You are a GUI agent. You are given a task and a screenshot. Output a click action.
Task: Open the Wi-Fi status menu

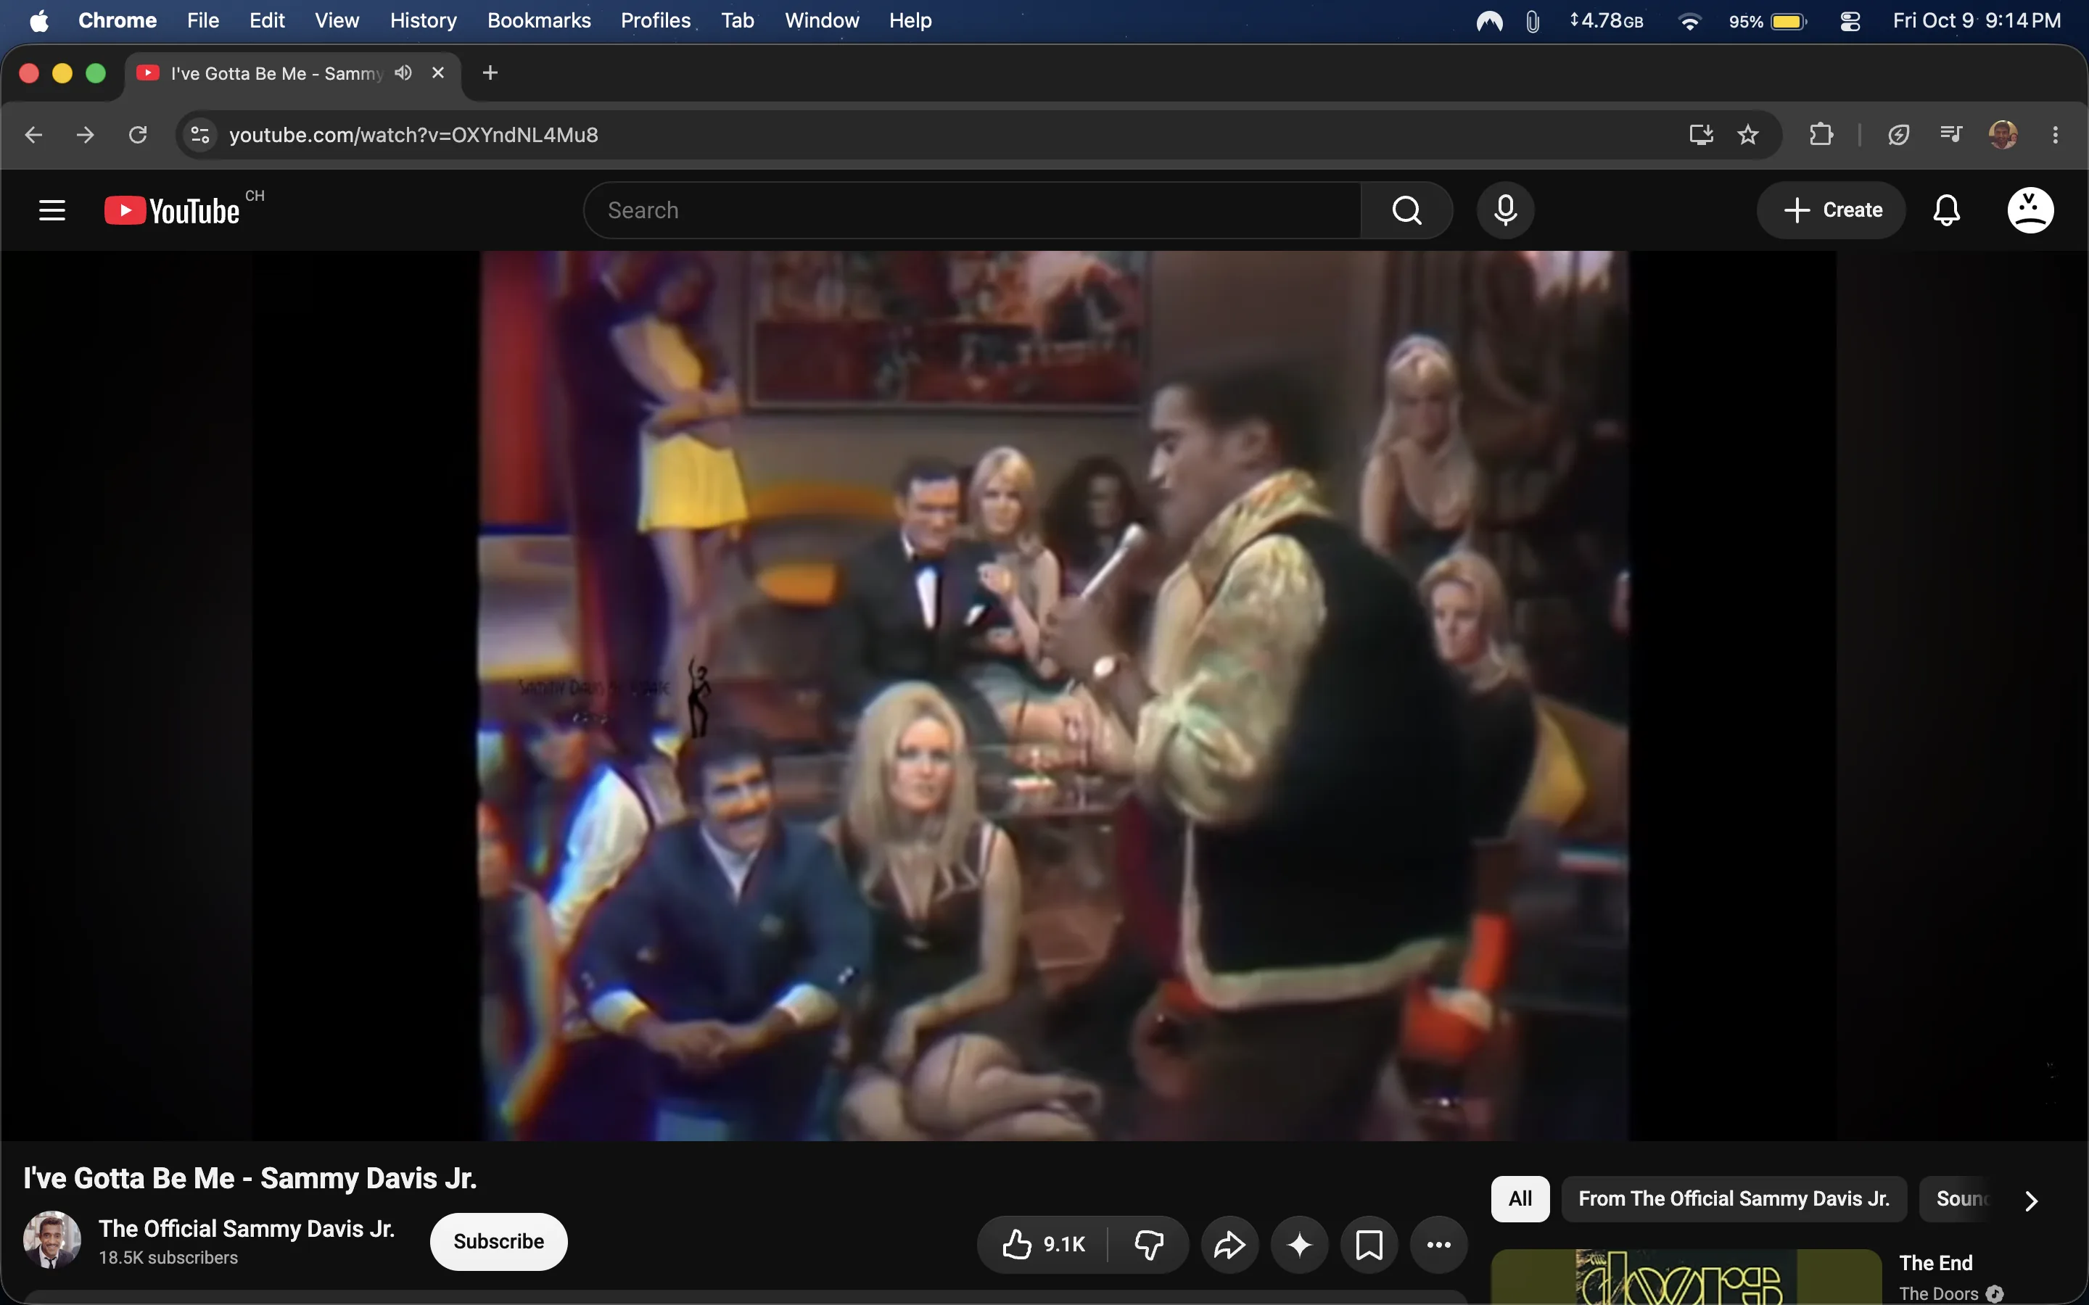click(x=1689, y=21)
